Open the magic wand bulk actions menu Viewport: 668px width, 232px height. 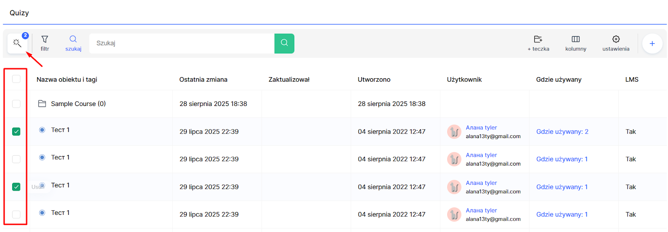17,43
